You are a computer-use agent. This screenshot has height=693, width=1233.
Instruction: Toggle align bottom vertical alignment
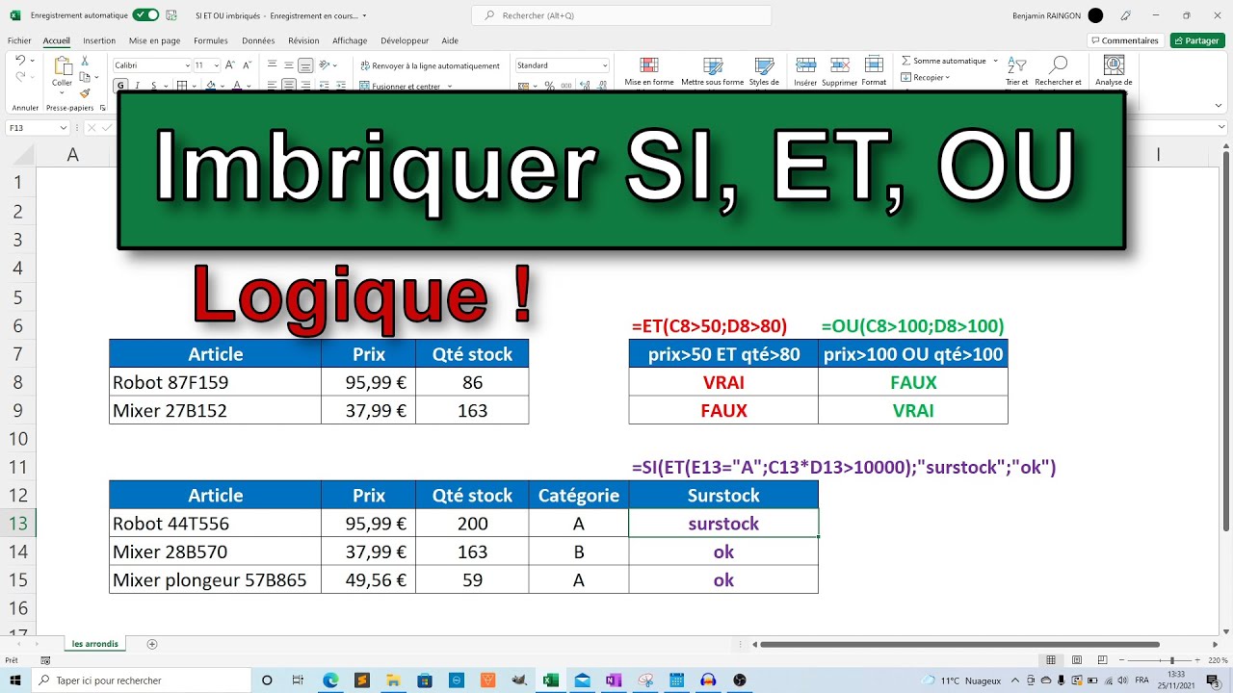click(x=305, y=65)
